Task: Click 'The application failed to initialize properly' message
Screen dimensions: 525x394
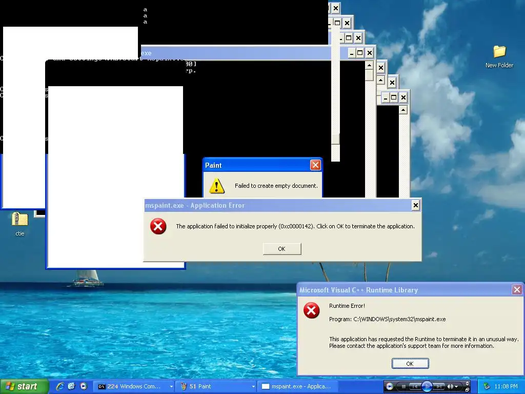Action: [x=295, y=226]
